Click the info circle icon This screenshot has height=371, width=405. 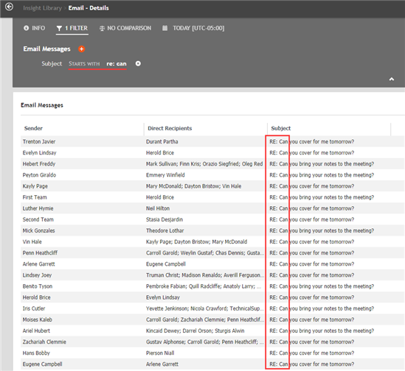click(26, 28)
